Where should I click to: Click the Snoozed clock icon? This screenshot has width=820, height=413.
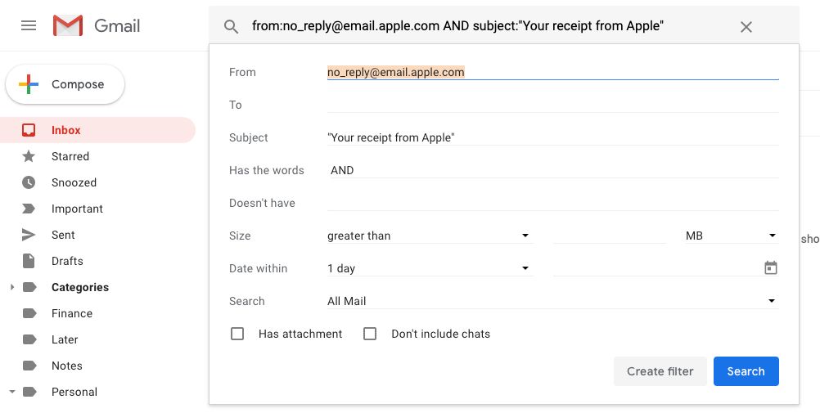(x=29, y=182)
